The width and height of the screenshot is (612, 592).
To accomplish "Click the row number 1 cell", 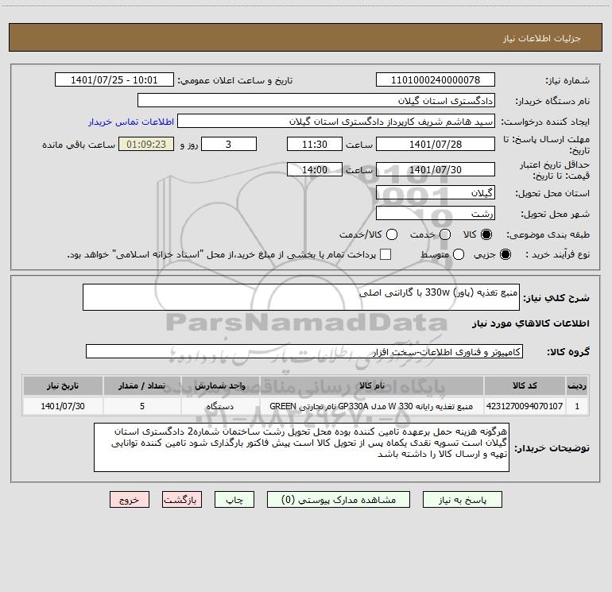I will click(577, 406).
